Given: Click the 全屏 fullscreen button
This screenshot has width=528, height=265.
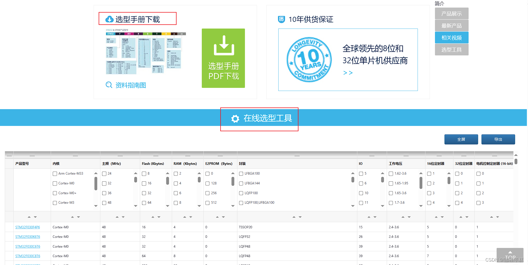Looking at the screenshot, I should point(461,139).
